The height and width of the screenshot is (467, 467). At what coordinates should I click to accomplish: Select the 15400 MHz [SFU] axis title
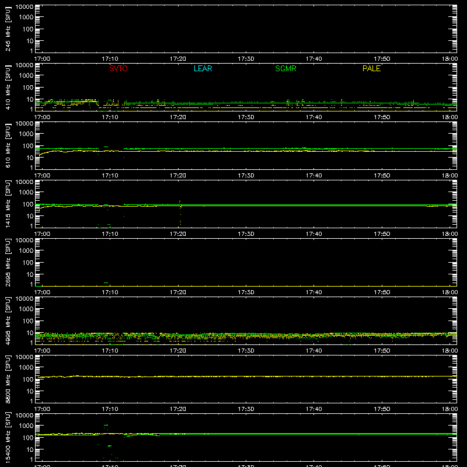[x=8, y=438]
